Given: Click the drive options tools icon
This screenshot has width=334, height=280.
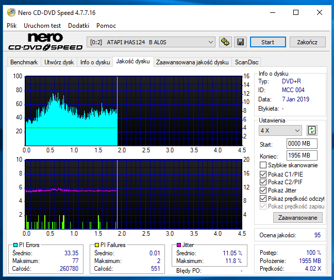Looking at the screenshot, I should tap(225, 42).
